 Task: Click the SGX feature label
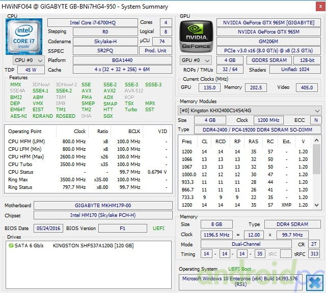point(108,116)
